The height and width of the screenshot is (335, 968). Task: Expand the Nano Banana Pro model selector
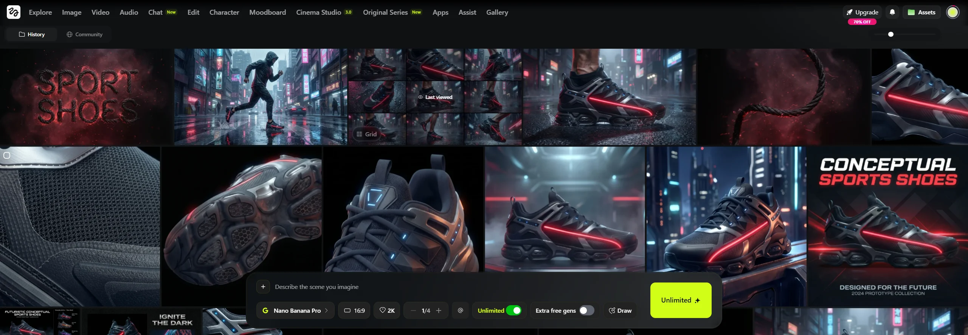[x=295, y=310]
